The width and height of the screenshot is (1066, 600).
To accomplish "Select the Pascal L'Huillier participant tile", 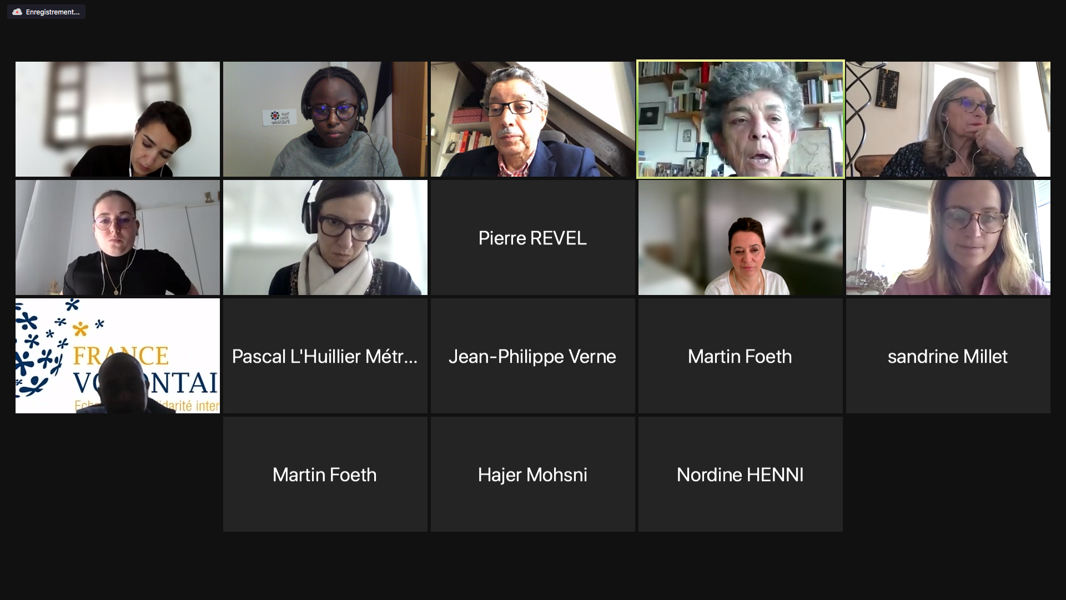I will 325,356.
